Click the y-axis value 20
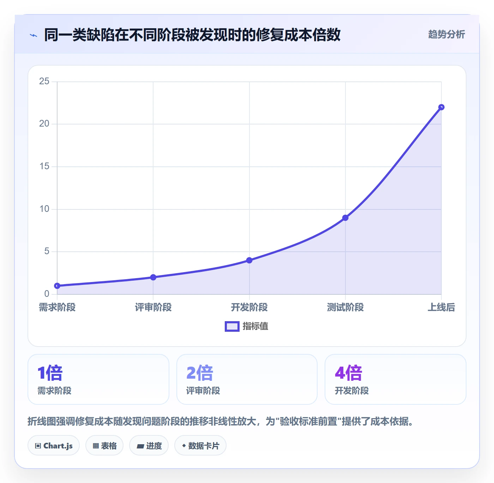 pyautogui.click(x=44, y=124)
